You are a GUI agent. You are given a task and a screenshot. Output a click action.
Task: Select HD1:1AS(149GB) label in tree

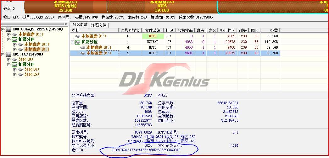coord(28,54)
